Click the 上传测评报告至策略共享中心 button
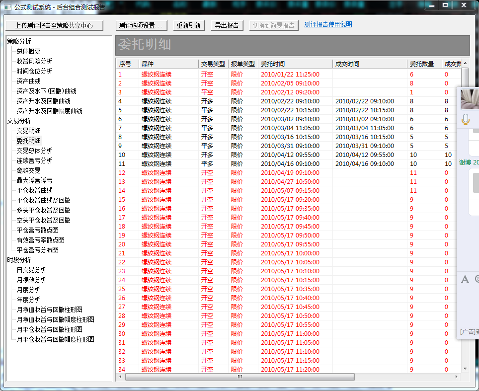This screenshot has height=391, width=479. coord(54,25)
